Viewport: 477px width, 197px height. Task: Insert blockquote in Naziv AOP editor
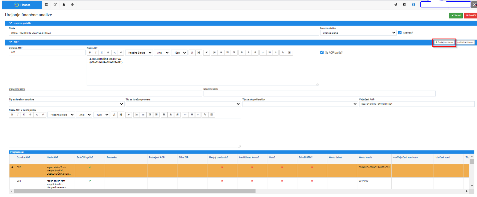coord(269,53)
